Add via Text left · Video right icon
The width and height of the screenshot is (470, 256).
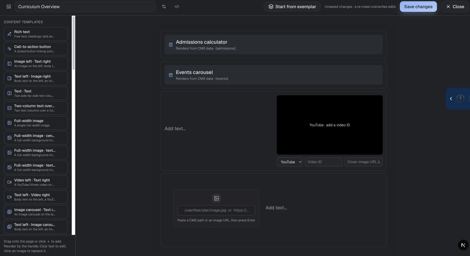[x=9, y=197]
